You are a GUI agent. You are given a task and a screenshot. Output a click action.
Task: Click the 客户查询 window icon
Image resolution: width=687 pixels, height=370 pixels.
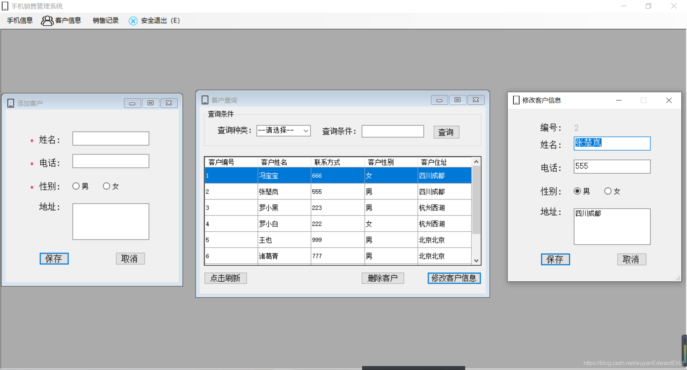click(205, 100)
